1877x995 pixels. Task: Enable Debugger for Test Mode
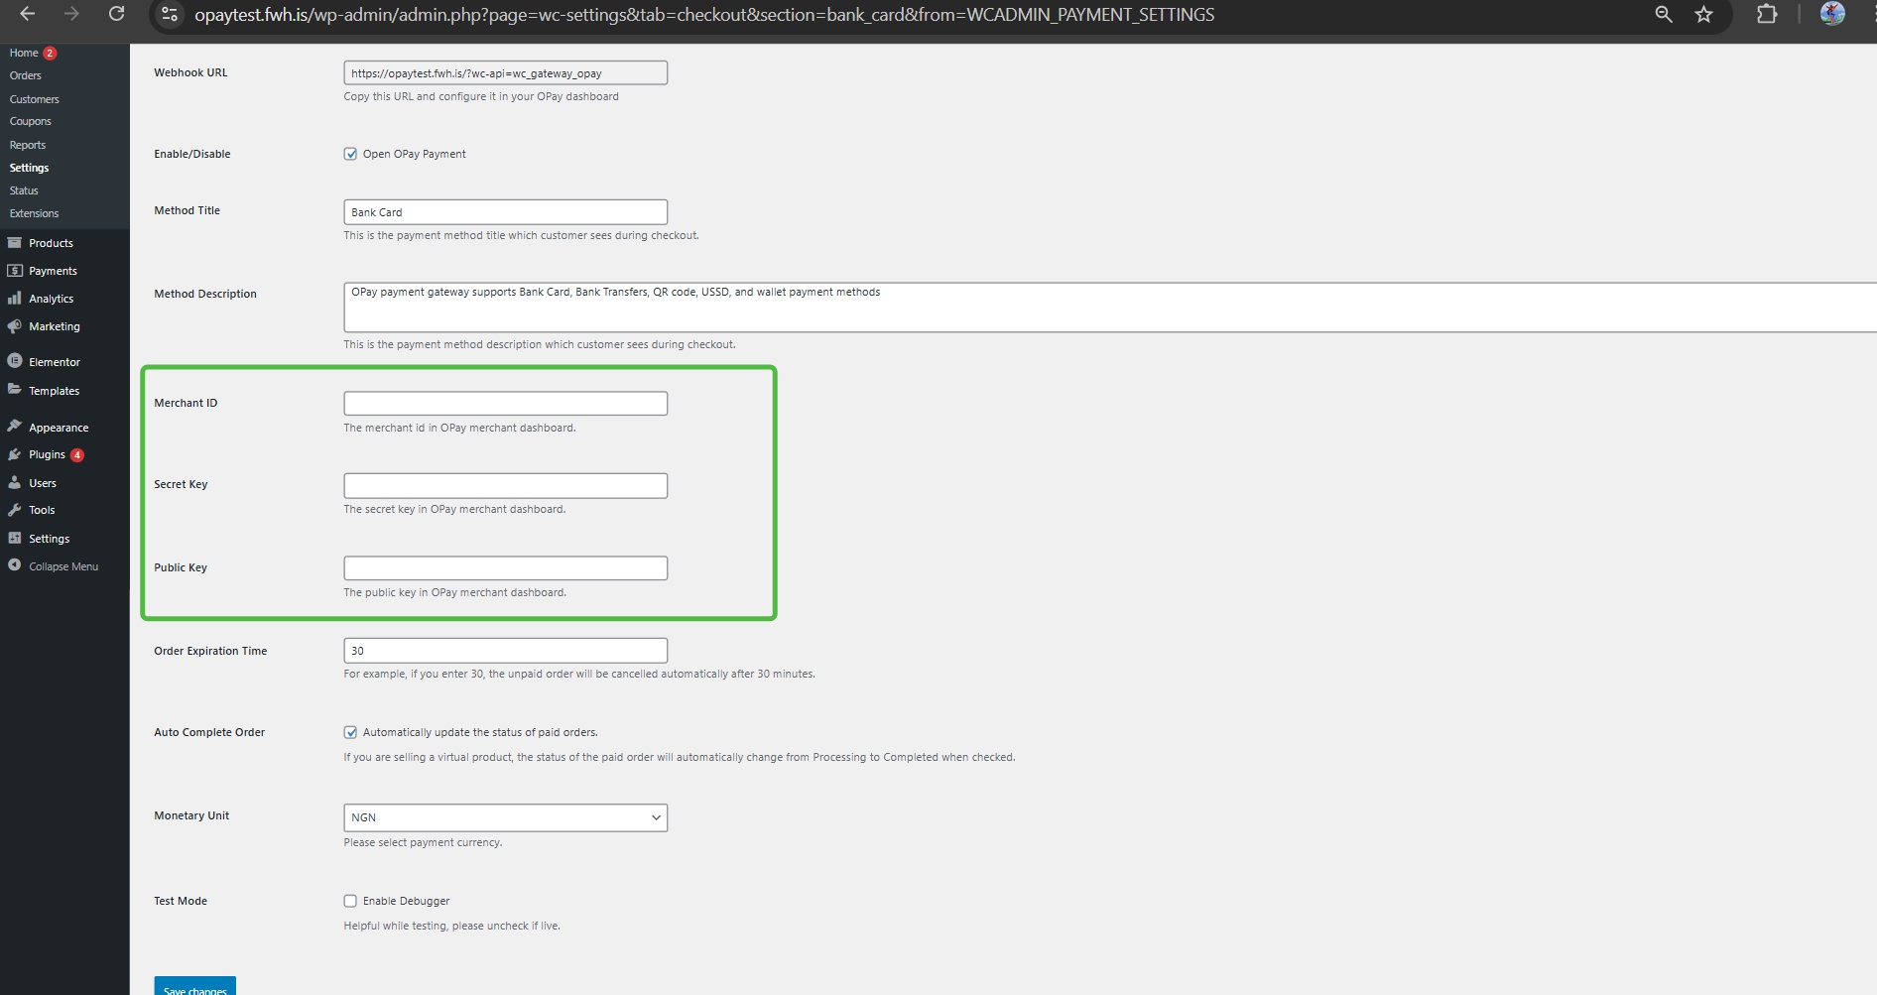(x=350, y=900)
